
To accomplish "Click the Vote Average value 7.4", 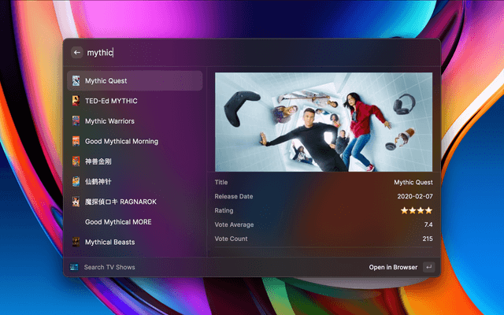I will coord(428,225).
